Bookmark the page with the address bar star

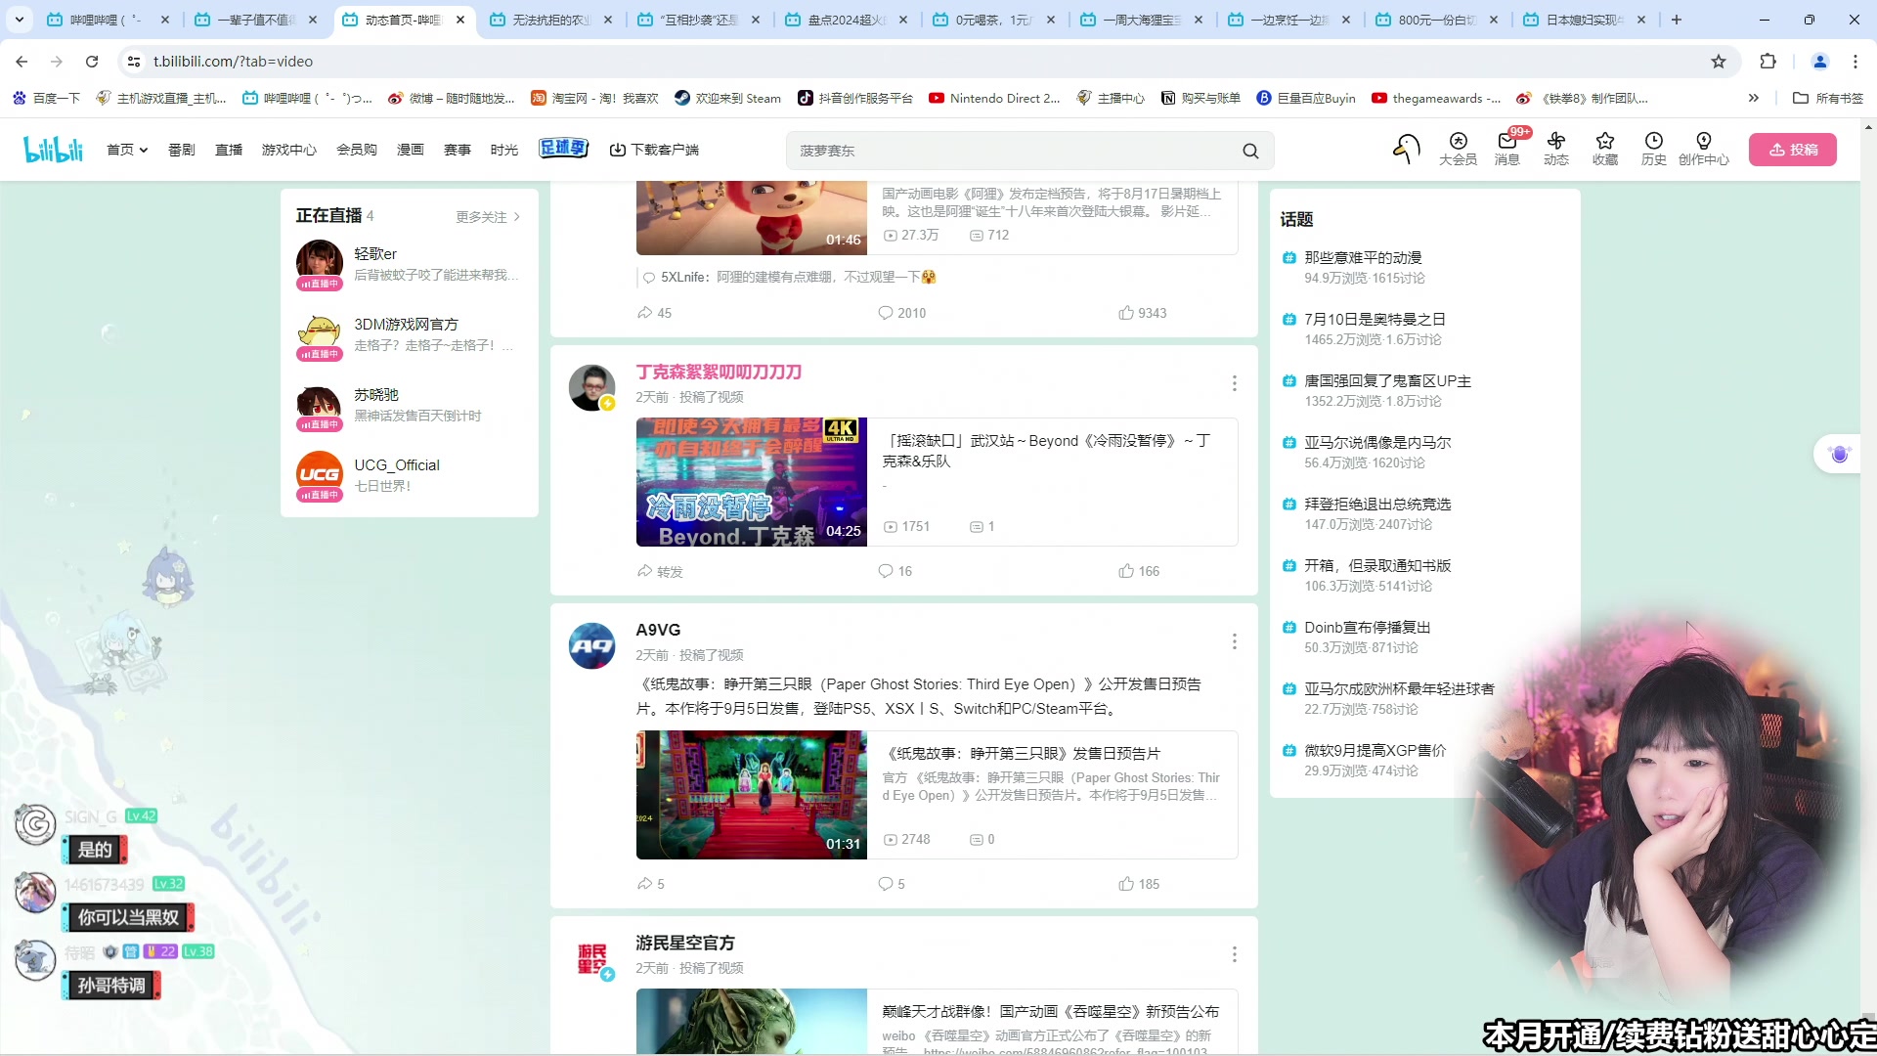[1719, 61]
